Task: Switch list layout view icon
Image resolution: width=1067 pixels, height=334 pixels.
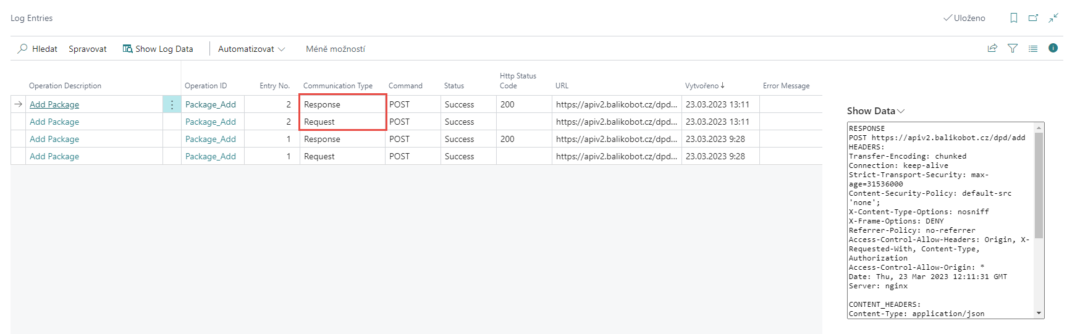Action: click(x=1033, y=48)
